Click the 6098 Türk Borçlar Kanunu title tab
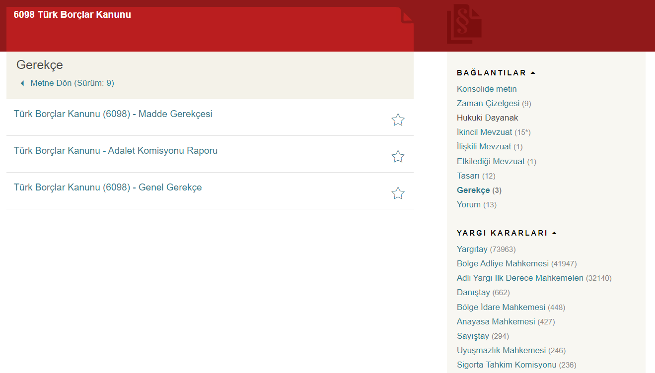The image size is (655, 373). tap(73, 15)
